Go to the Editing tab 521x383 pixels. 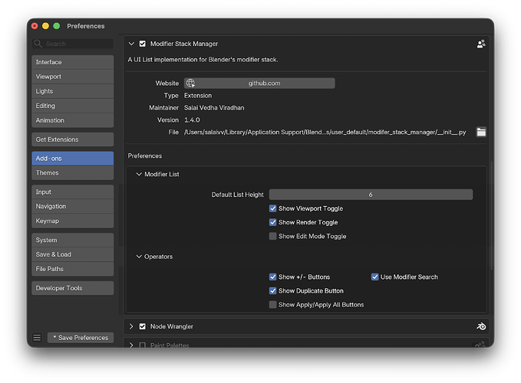72,106
